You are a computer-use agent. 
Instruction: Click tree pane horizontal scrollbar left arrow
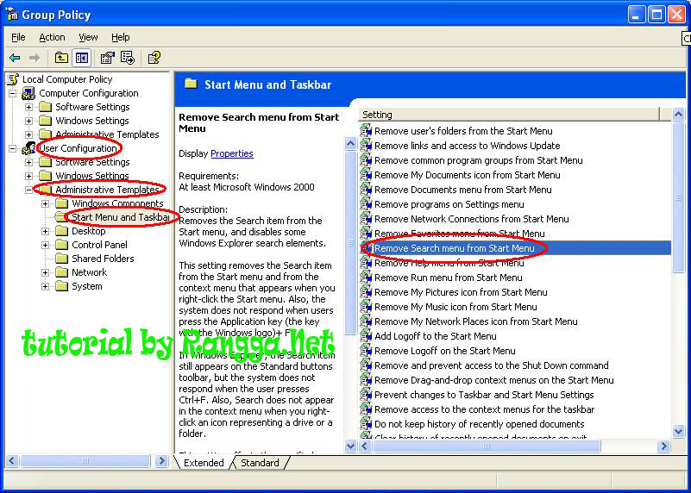click(x=12, y=461)
